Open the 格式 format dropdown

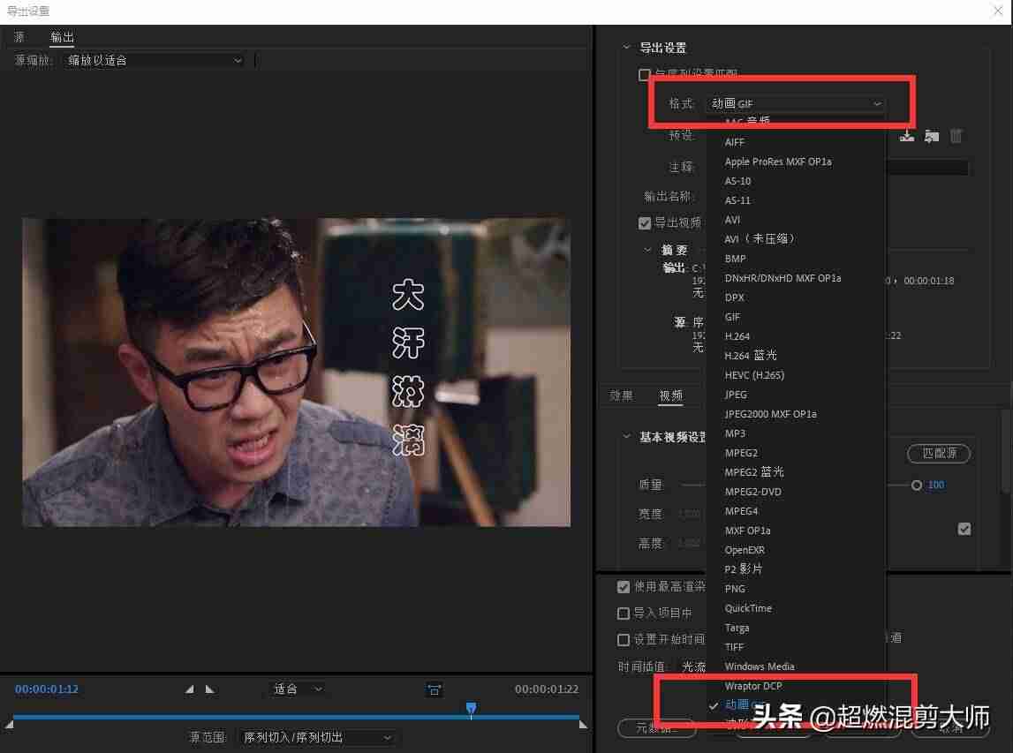pyautogui.click(x=795, y=103)
